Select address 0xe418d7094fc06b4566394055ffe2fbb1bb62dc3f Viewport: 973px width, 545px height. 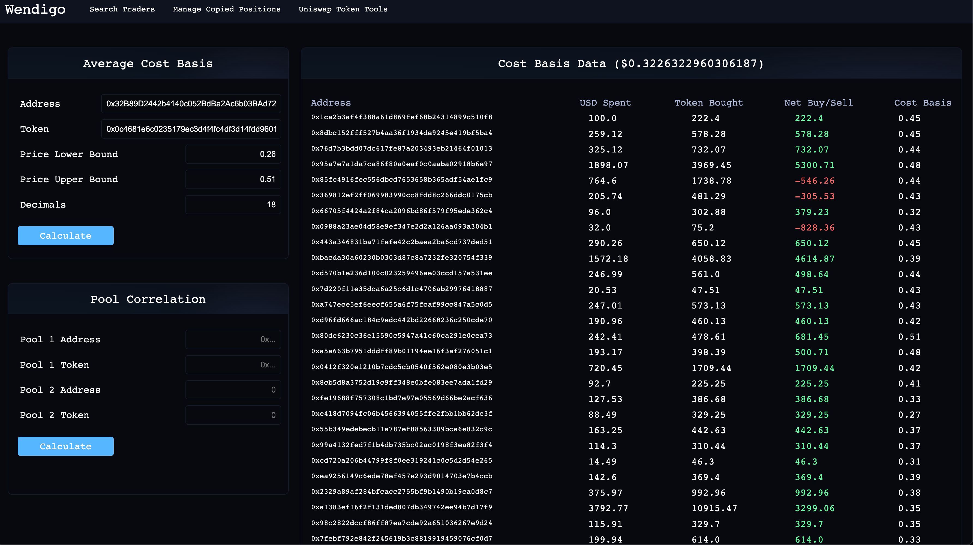(x=401, y=414)
